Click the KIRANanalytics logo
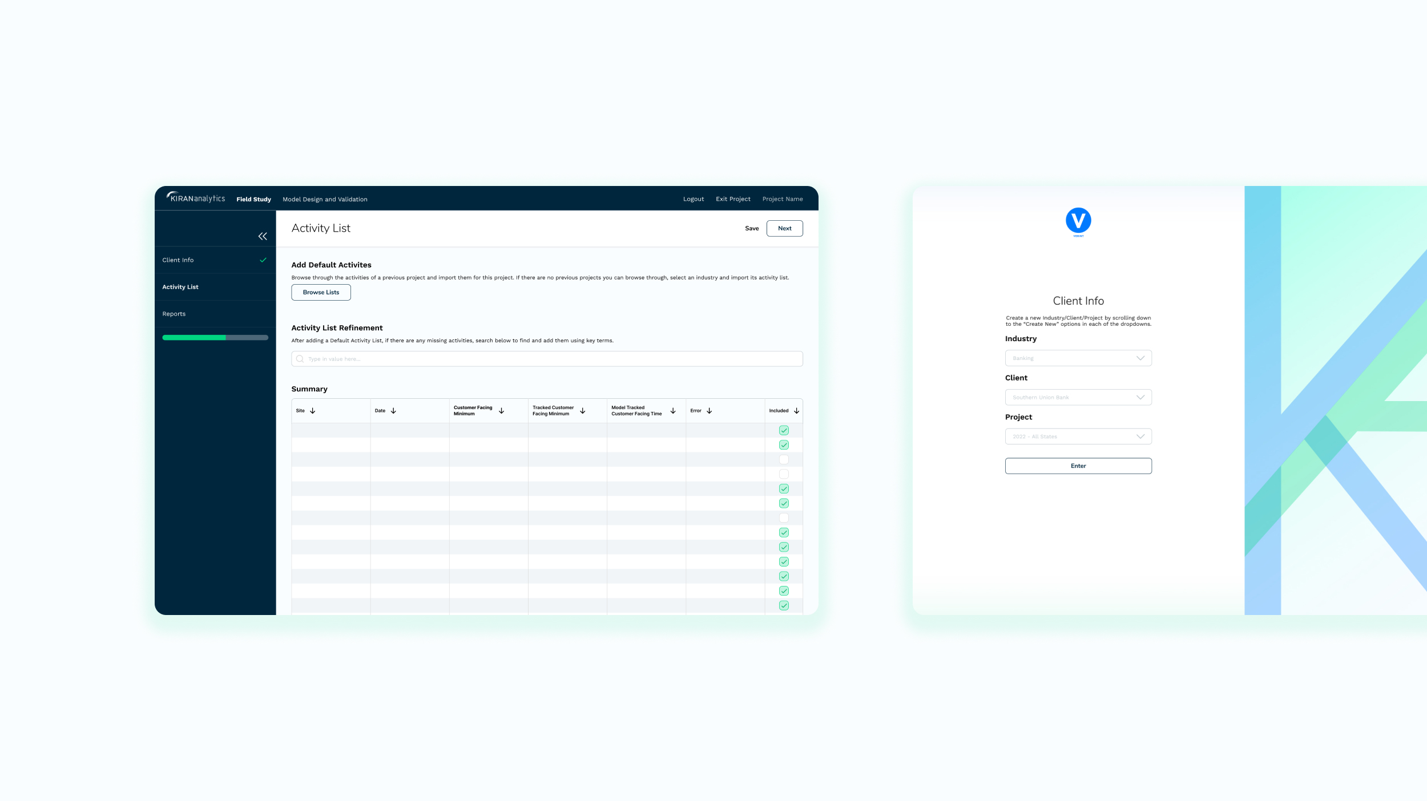The width and height of the screenshot is (1427, 801). (196, 198)
